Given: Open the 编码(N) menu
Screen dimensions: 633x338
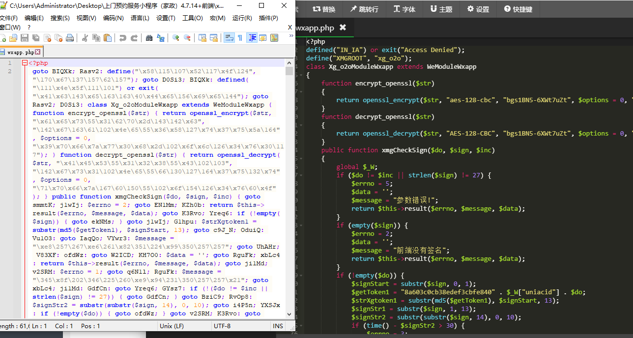Looking at the screenshot, I should pos(113,18).
